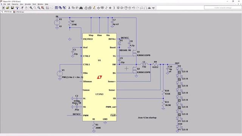Select the Label Net tool
The image size is (242, 136).
102,8
